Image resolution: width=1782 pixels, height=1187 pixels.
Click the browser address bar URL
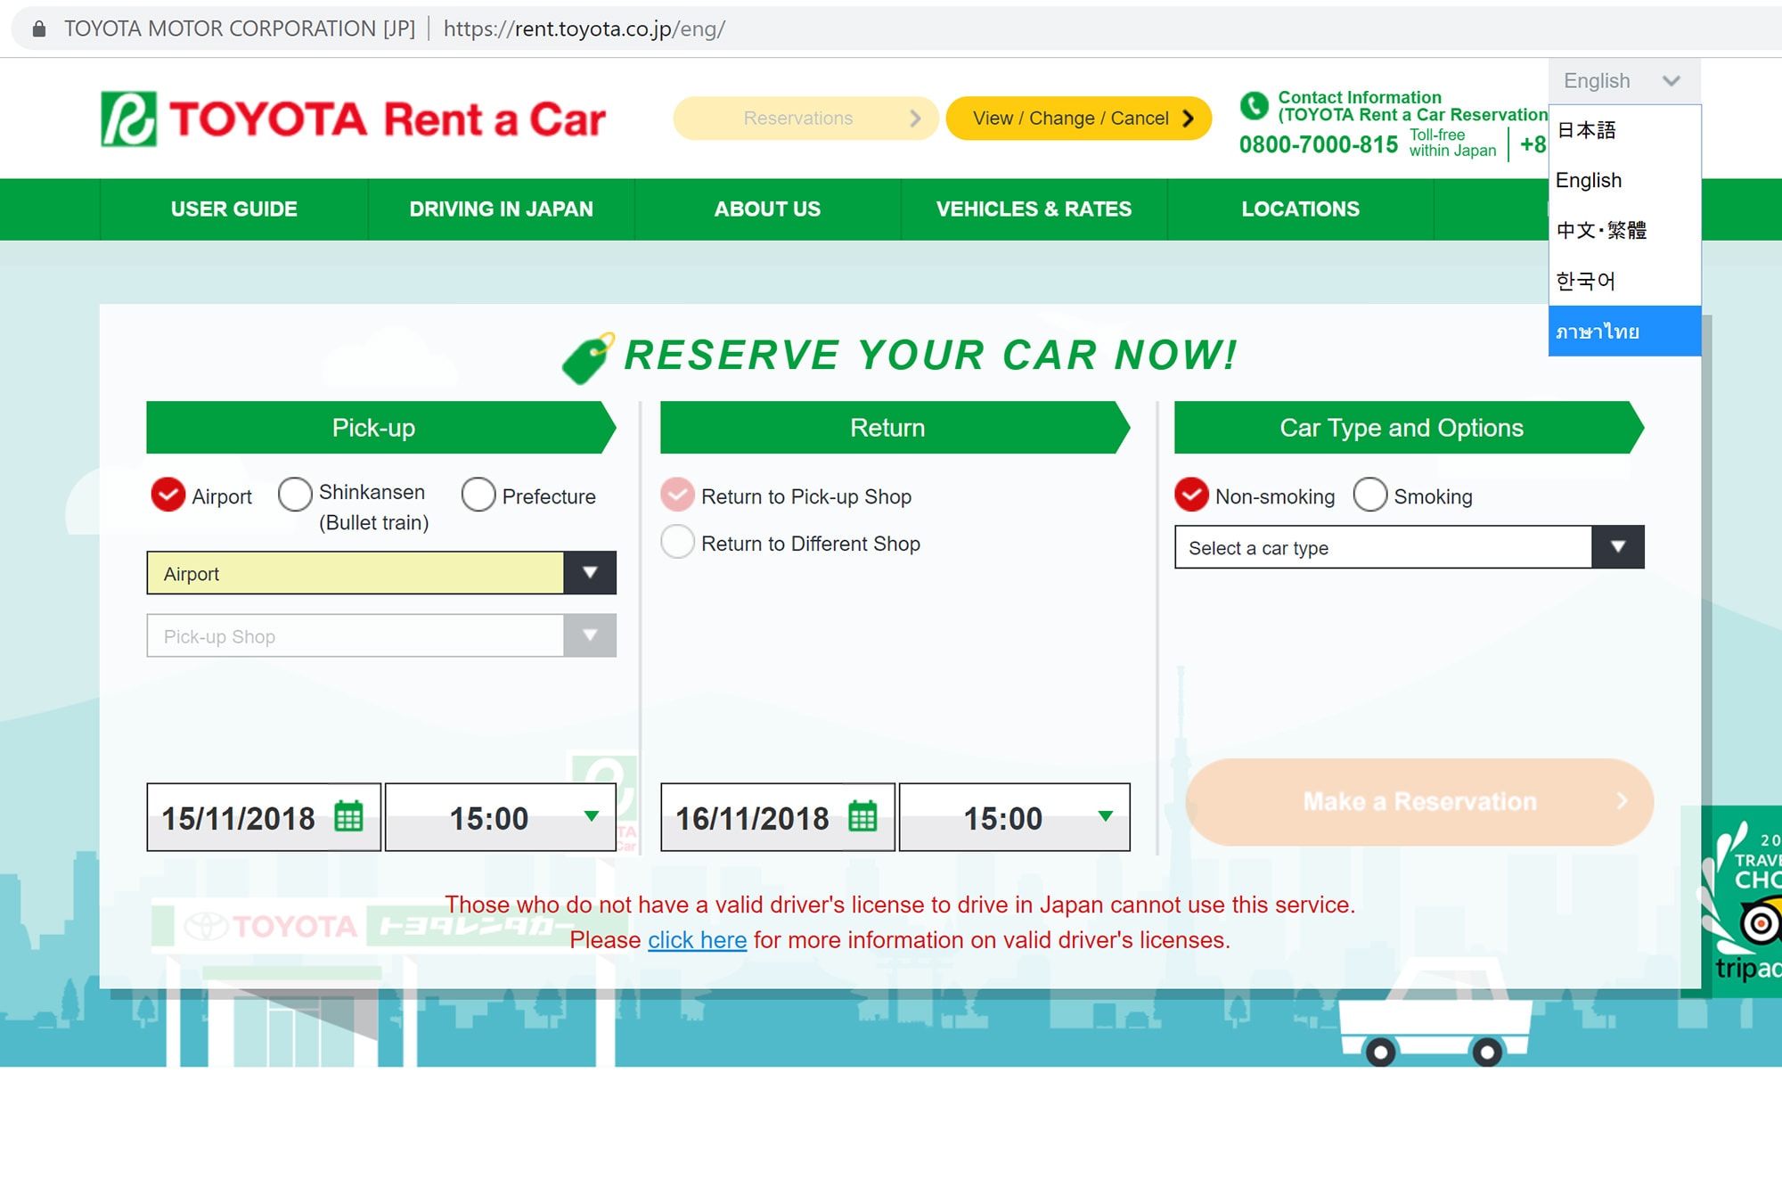coord(584,29)
